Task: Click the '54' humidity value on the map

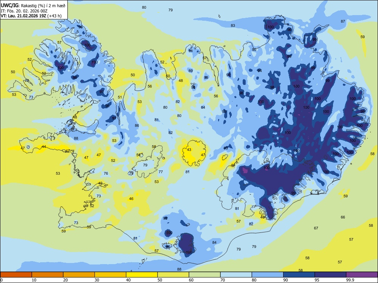Action: pyautogui.click(x=138, y=155)
